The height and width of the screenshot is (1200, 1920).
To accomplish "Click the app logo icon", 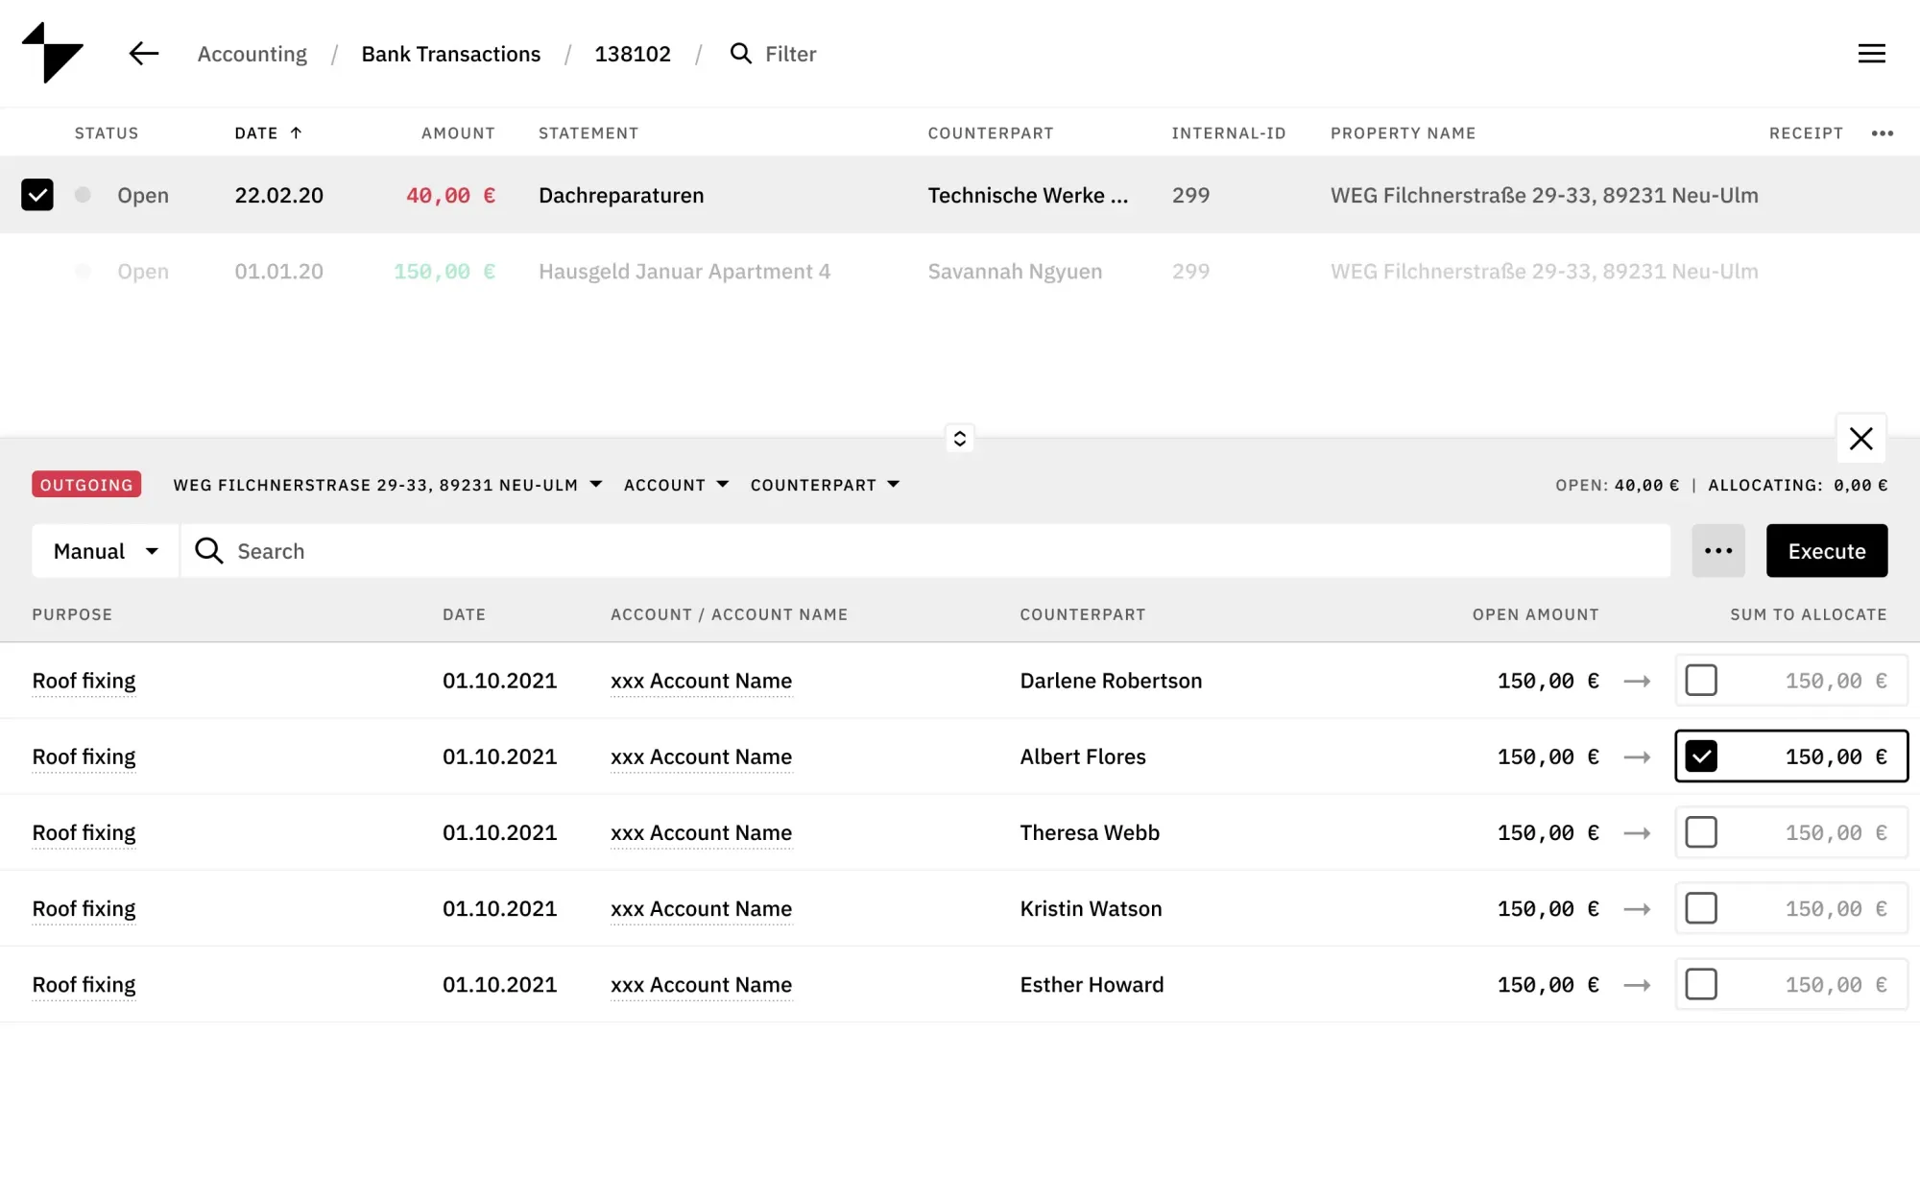I will click(x=53, y=53).
